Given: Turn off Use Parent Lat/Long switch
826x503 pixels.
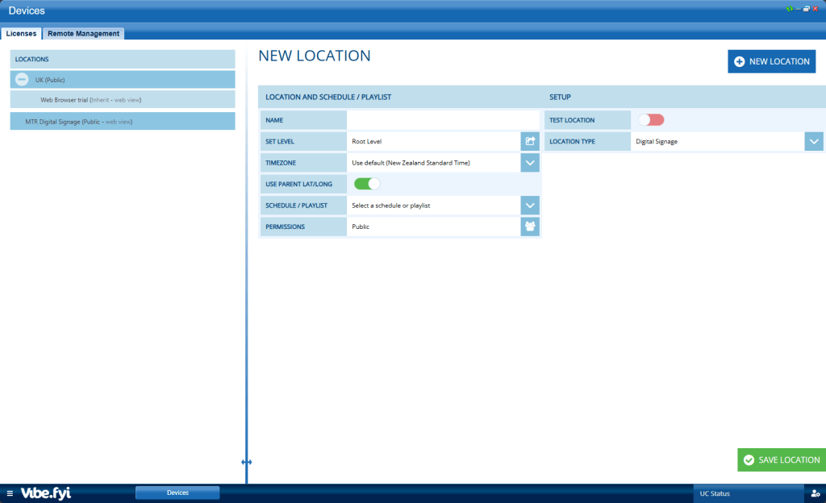Looking at the screenshot, I should coord(367,184).
